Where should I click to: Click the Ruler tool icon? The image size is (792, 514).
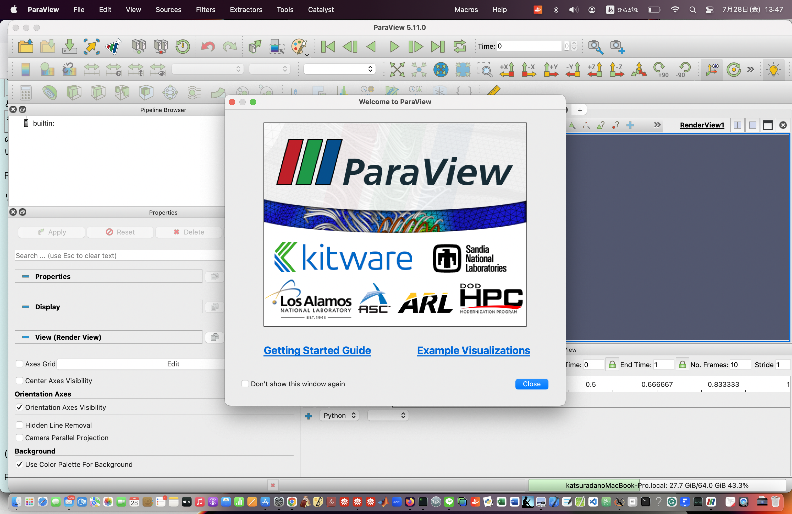click(x=494, y=91)
